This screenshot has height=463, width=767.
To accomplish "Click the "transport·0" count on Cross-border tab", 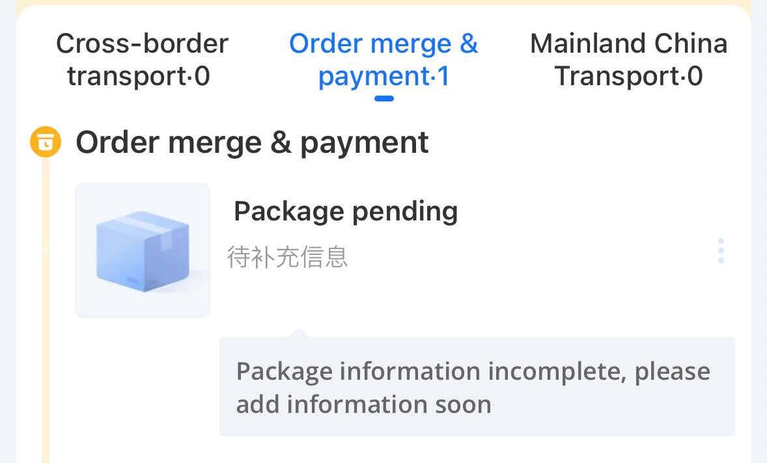I will coord(139,76).
